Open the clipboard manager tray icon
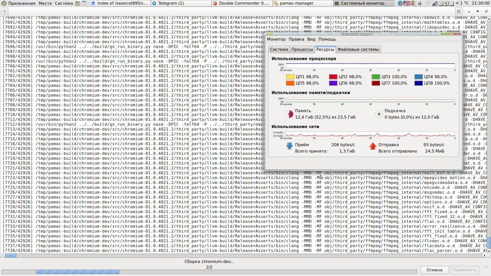The image size is (491, 276). coord(413,3)
